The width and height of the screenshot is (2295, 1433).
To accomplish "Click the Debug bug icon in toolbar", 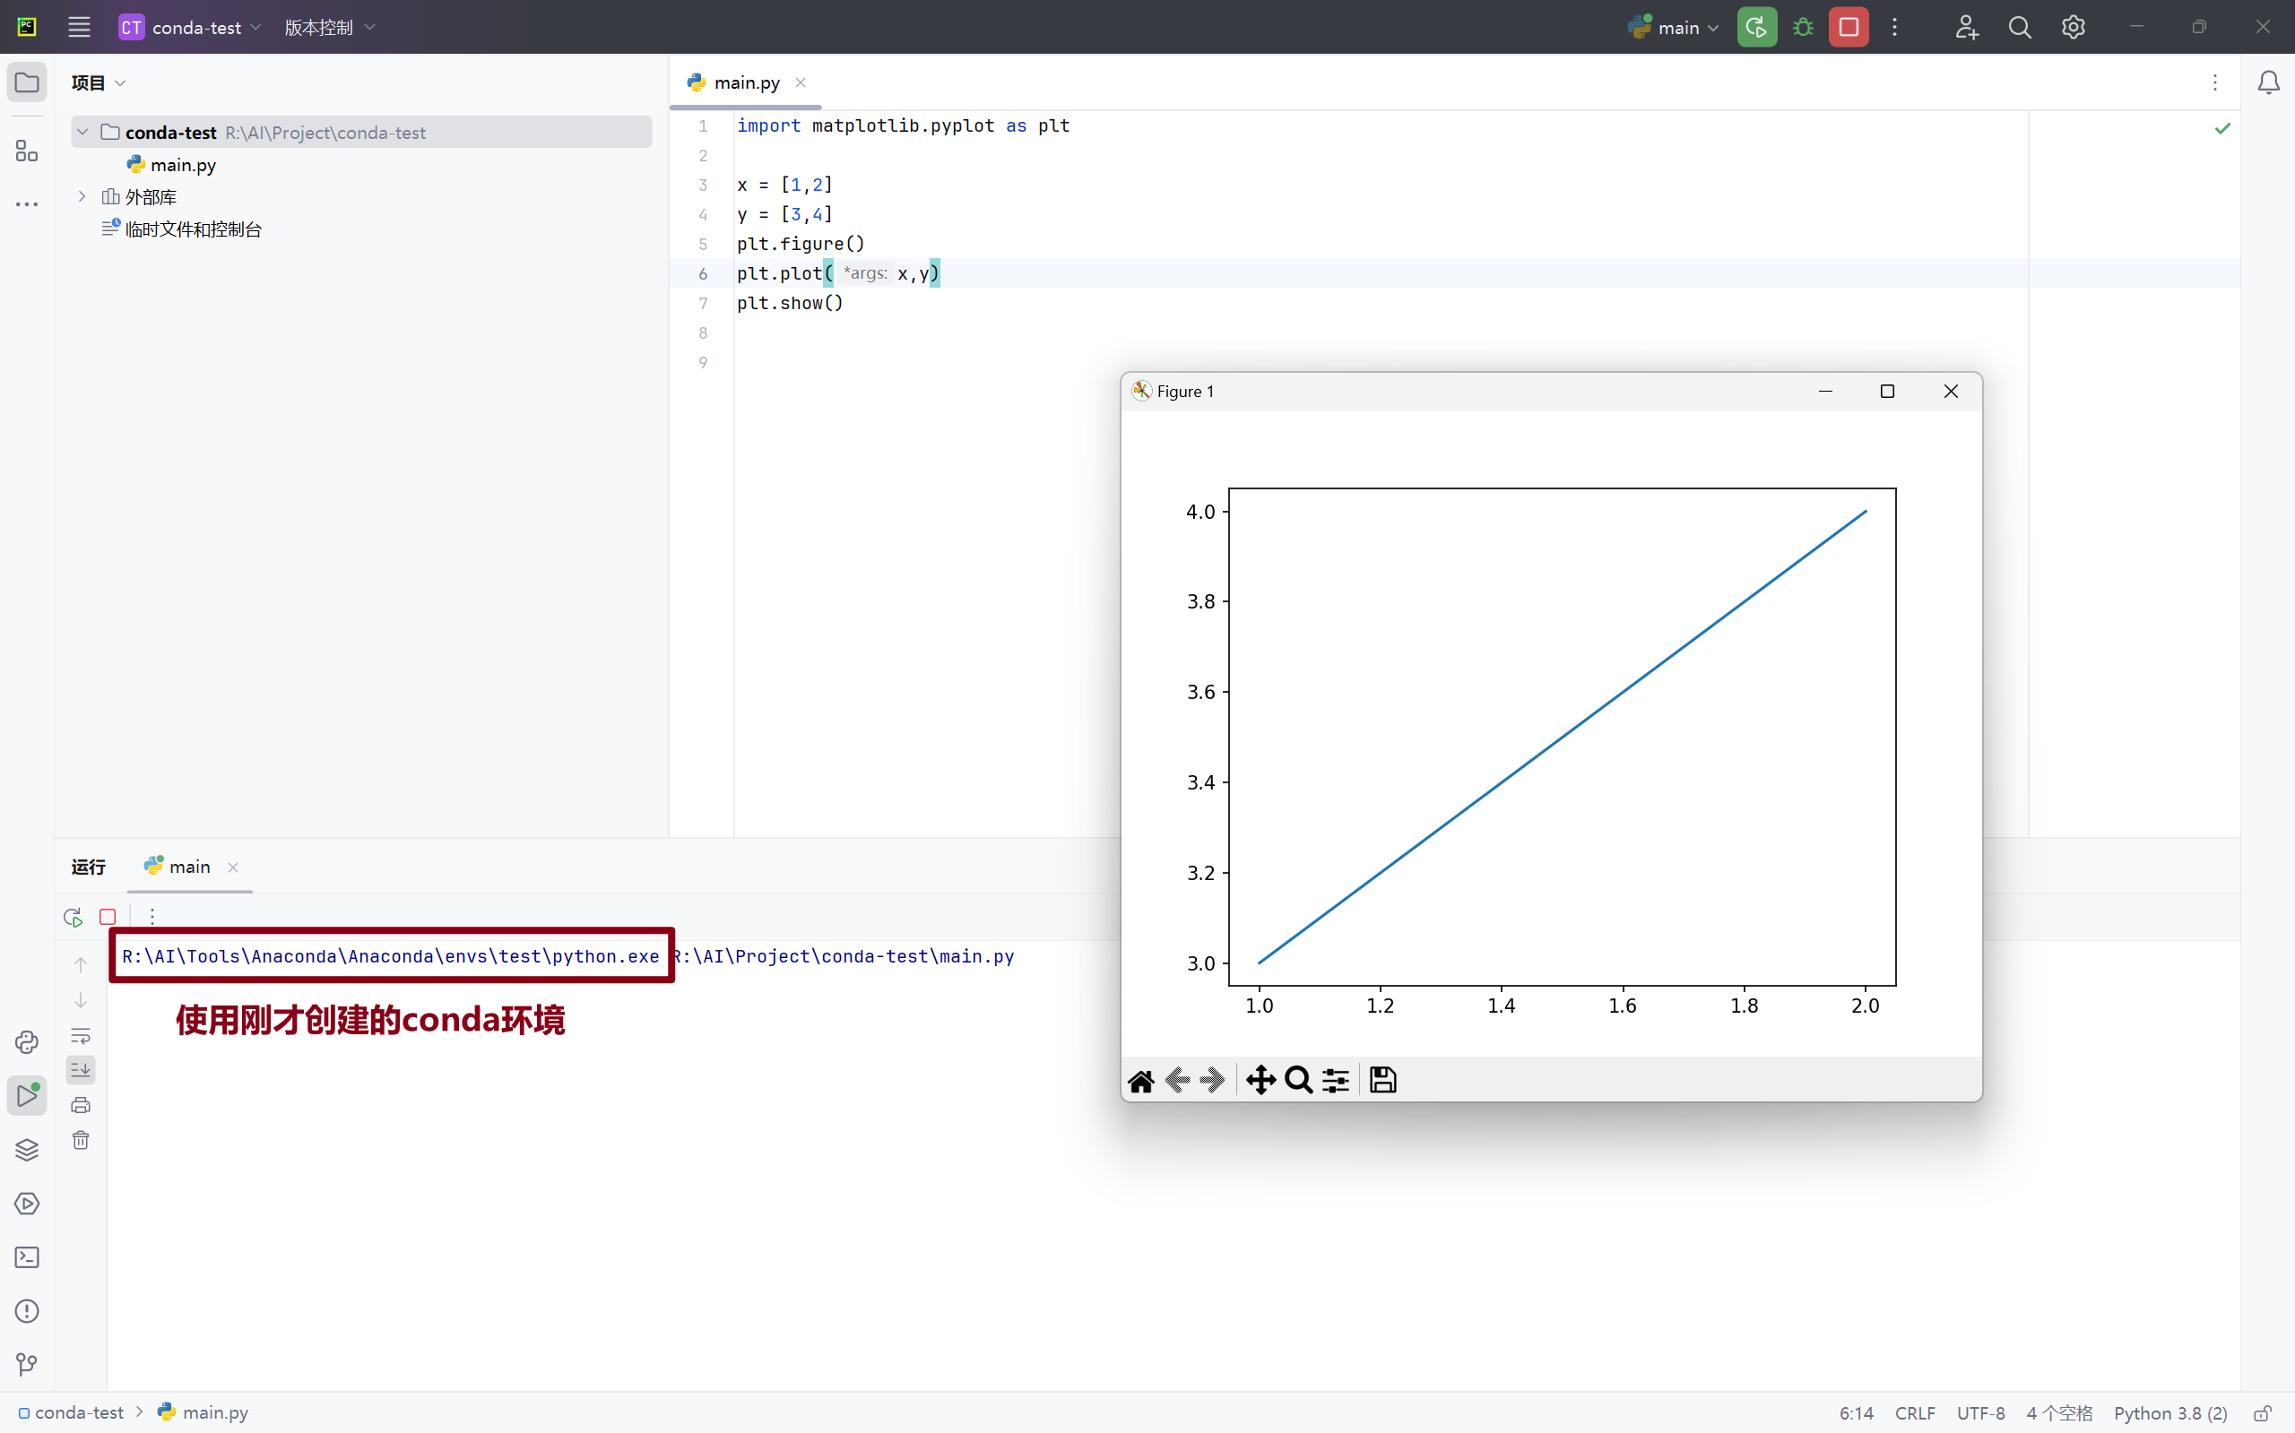I will click(1802, 28).
